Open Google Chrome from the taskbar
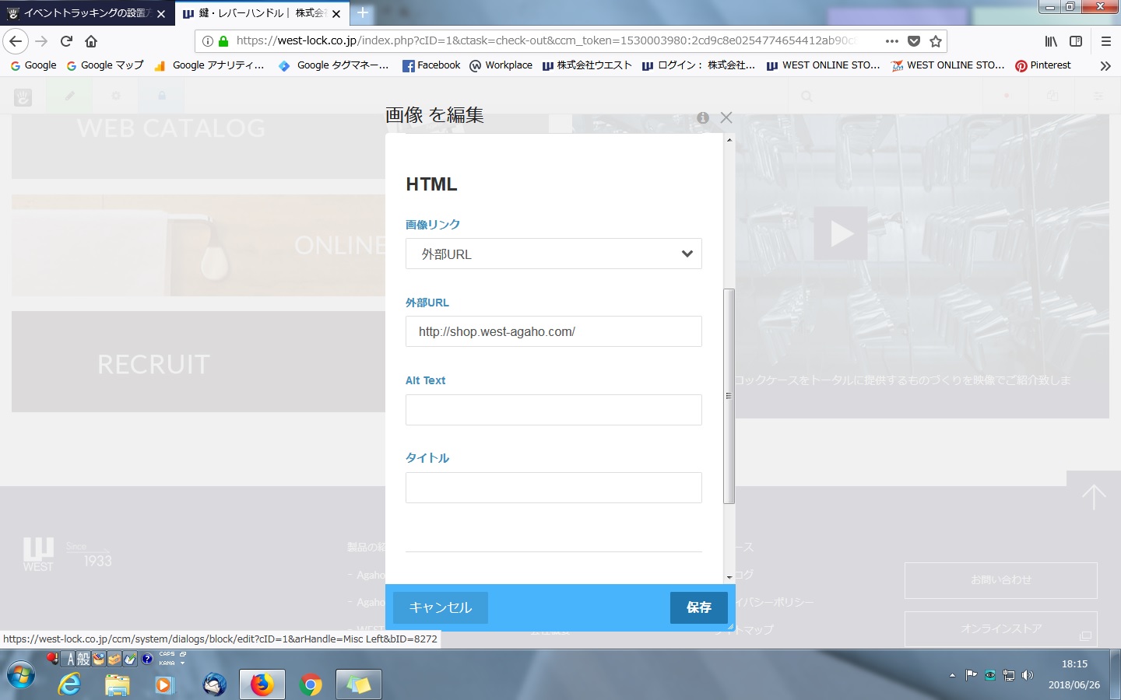The width and height of the screenshot is (1121, 700). (311, 684)
